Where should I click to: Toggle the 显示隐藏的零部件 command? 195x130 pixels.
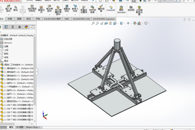[58, 10]
